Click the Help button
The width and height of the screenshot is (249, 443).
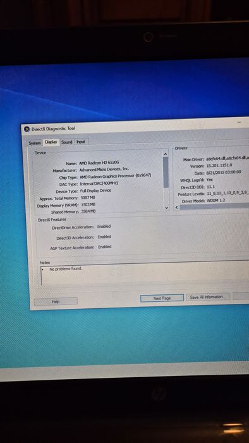tap(56, 301)
